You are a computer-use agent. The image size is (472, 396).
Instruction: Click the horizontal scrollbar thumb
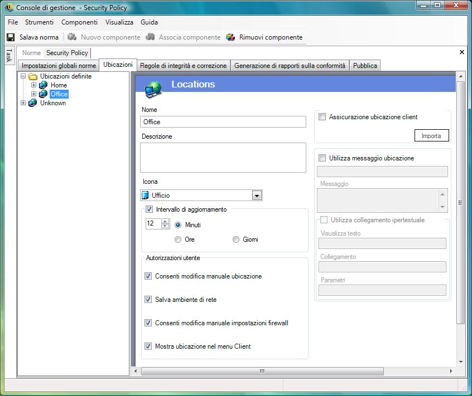(x=262, y=371)
